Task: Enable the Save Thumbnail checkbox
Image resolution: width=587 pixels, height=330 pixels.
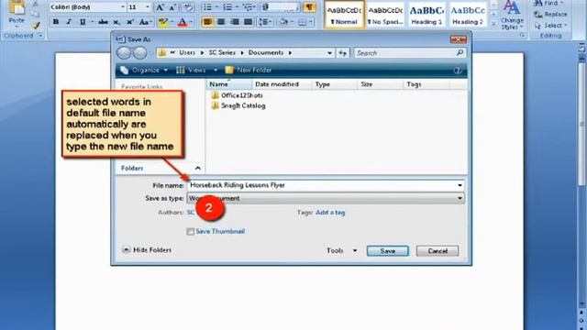Action: point(191,232)
